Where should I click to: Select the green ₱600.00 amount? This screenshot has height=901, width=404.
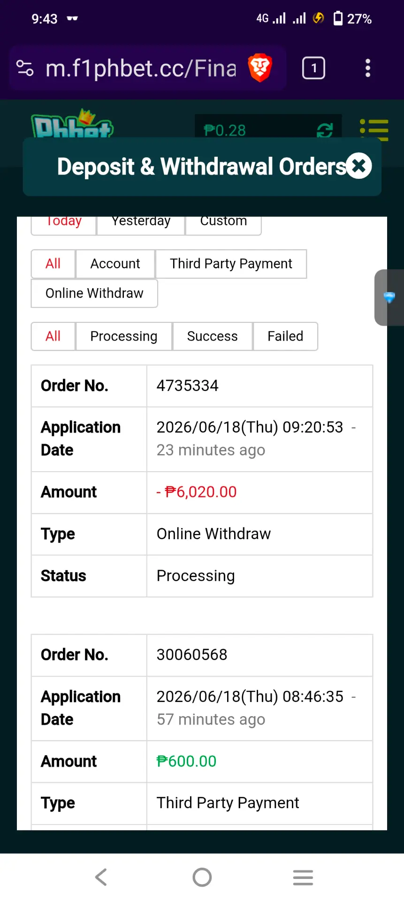click(x=186, y=761)
